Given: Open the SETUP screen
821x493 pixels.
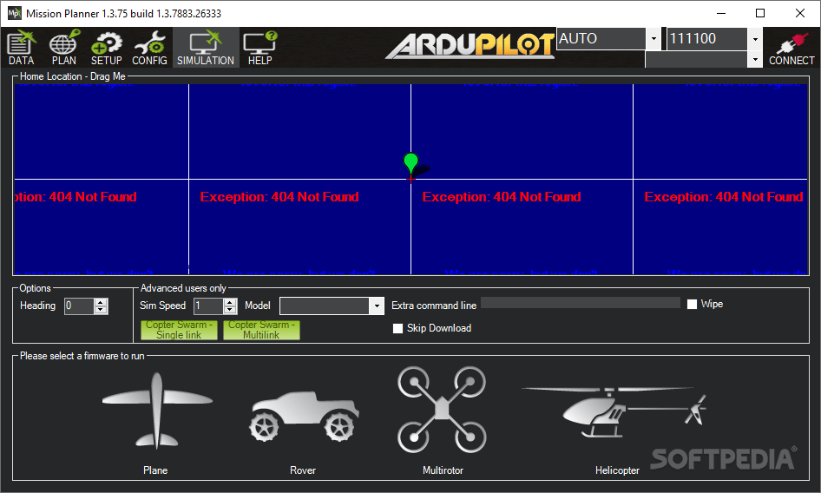Looking at the screenshot, I should point(106,48).
